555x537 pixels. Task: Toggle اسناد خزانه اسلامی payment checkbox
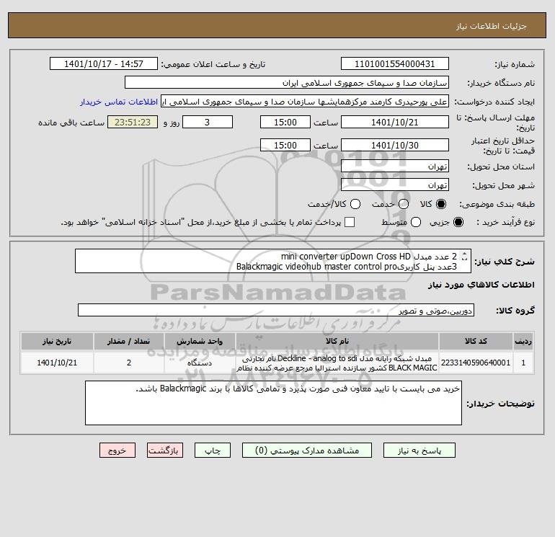(350, 222)
